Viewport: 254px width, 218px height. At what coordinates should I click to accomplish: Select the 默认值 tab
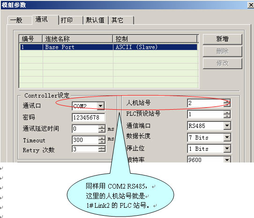click(x=96, y=21)
